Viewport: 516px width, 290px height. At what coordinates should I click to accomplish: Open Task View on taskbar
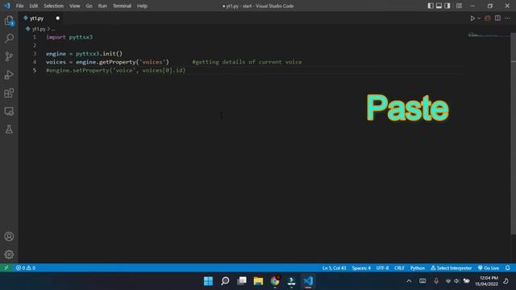point(242,281)
